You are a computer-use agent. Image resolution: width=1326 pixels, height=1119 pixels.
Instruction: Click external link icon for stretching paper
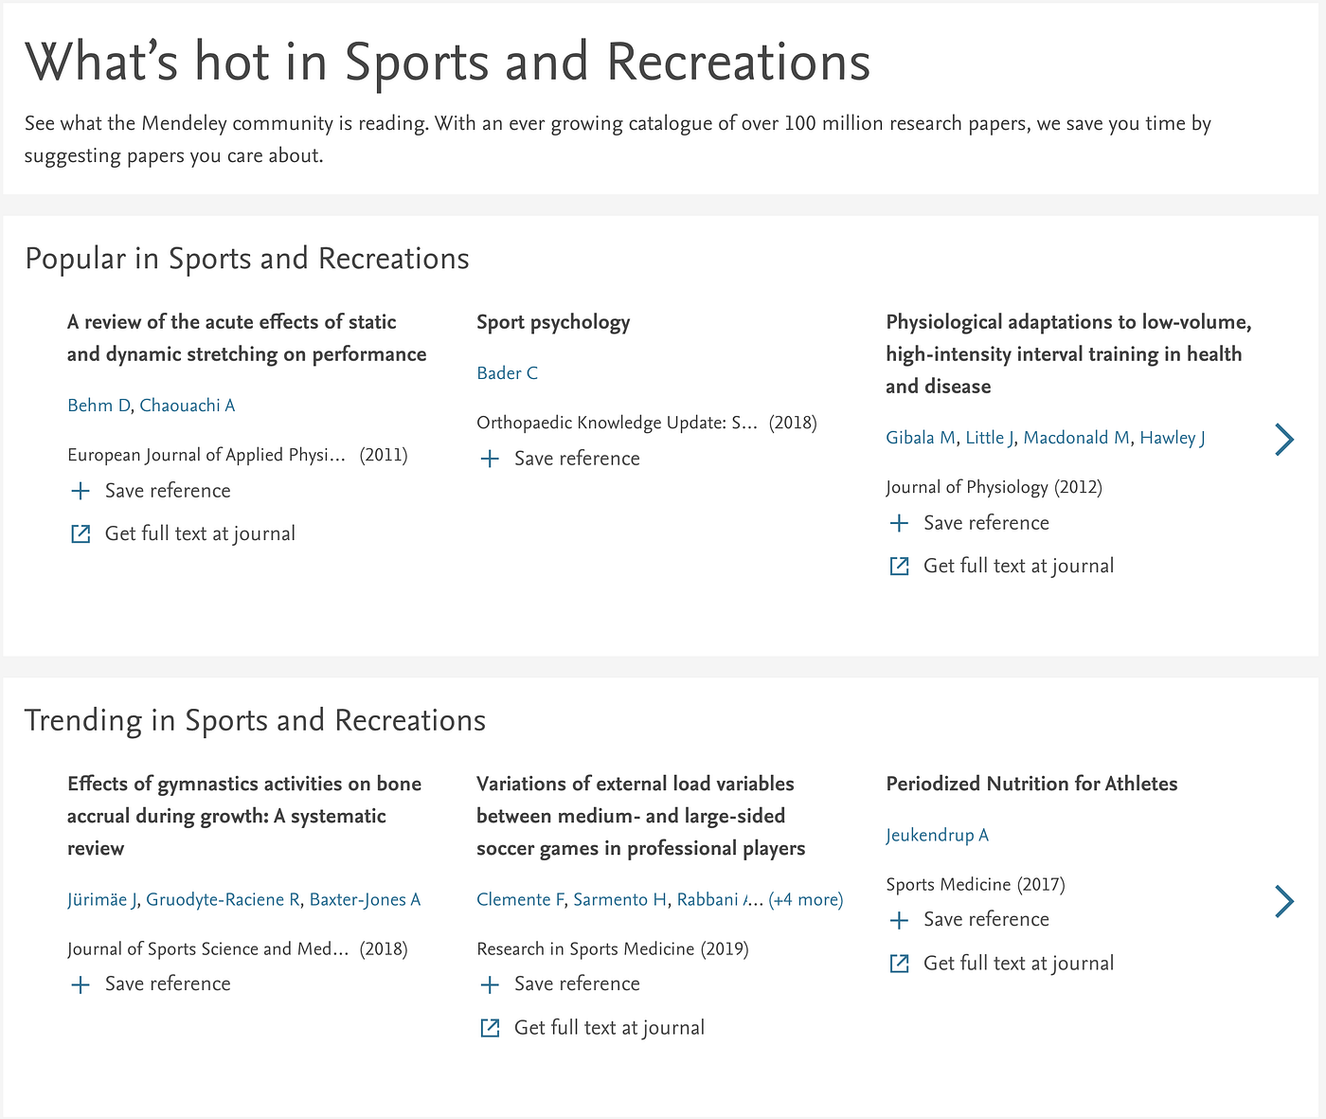(x=81, y=533)
